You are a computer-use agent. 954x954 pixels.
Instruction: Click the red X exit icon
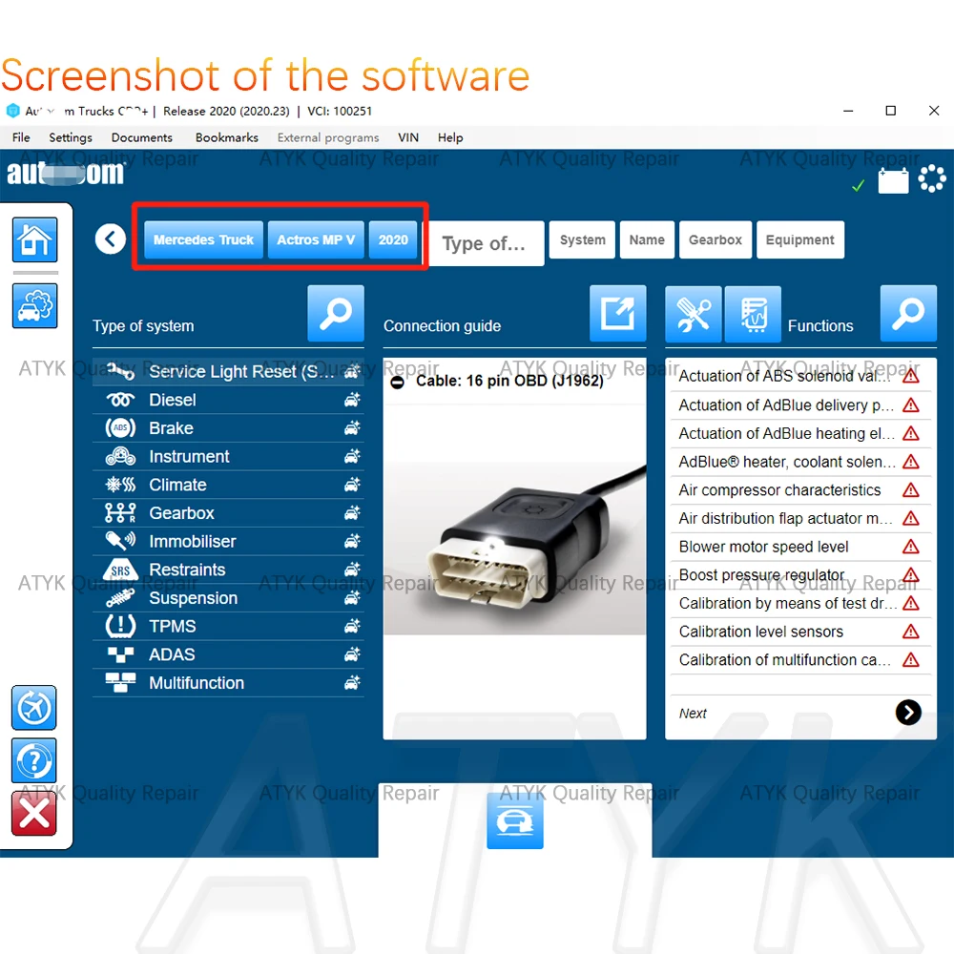click(34, 814)
